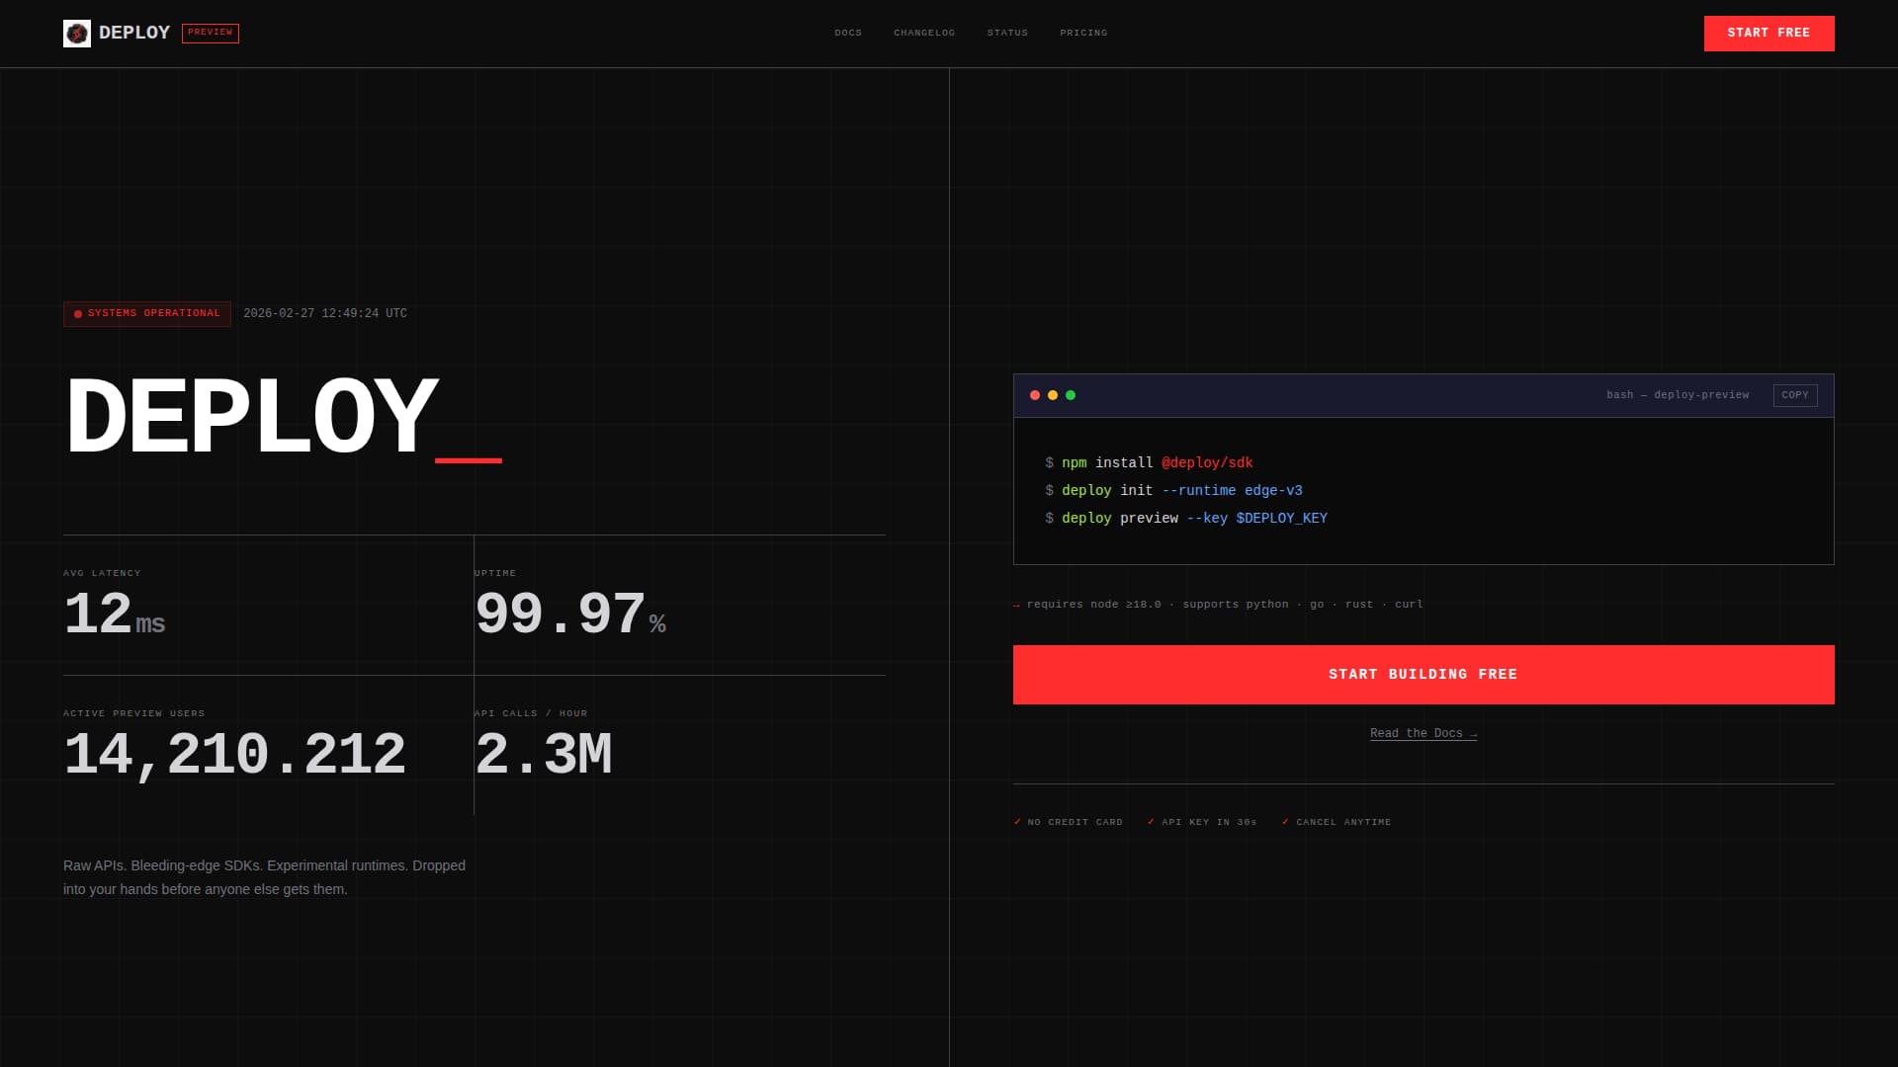The image size is (1898, 1067).
Task: Open the DOCS nav item
Action: click(848, 33)
